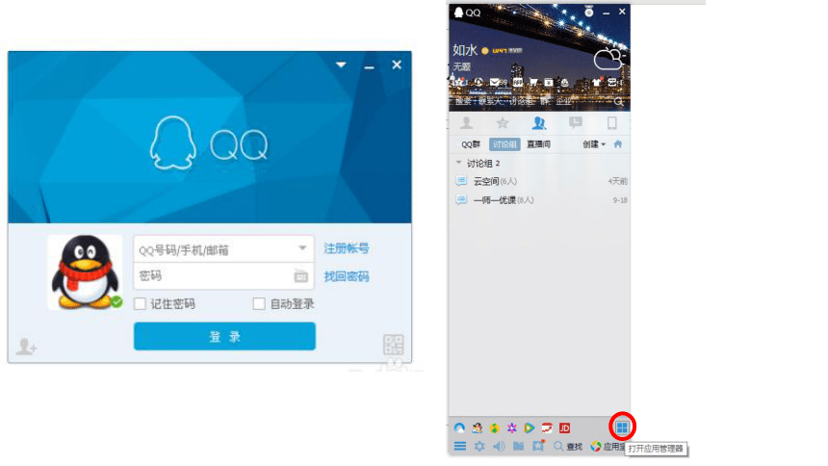Enable the 记住密码 checkbox

(140, 304)
